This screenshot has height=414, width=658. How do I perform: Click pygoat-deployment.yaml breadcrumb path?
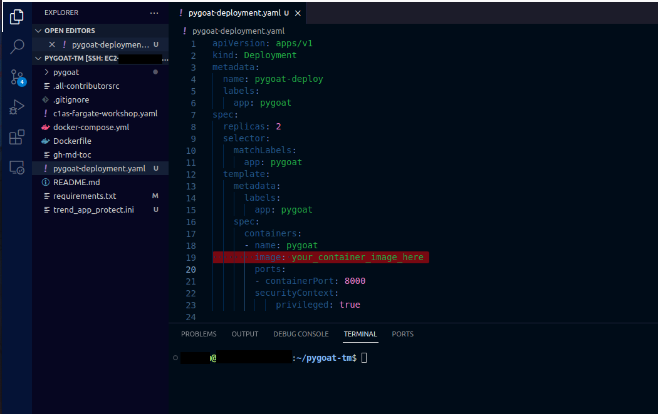238,31
